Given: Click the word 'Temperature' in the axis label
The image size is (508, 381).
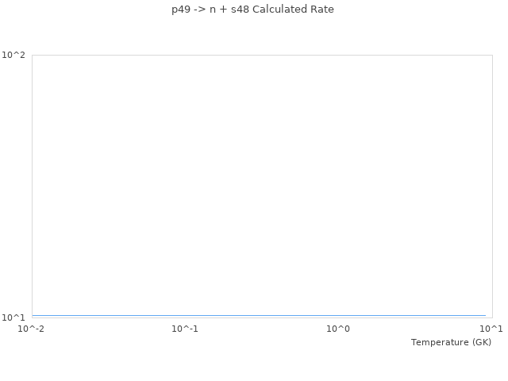Looking at the screenshot, I should [x=440, y=342].
